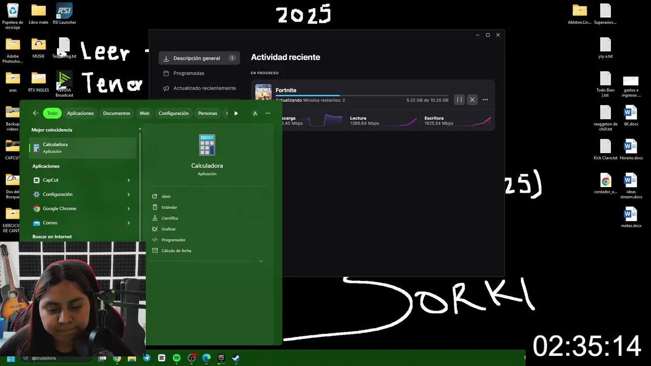Image resolution: width=651 pixels, height=366 pixels.
Task: Select the Todo search filter
Action: pos(52,113)
